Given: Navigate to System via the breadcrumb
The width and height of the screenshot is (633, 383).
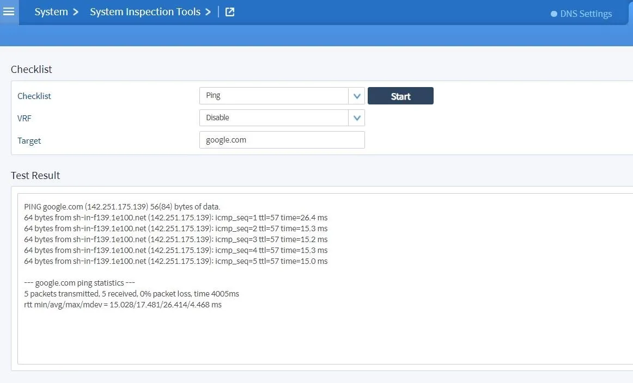Looking at the screenshot, I should pyautogui.click(x=52, y=11).
